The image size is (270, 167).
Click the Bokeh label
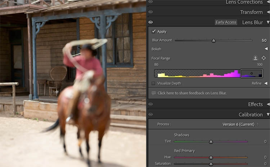tap(156, 49)
